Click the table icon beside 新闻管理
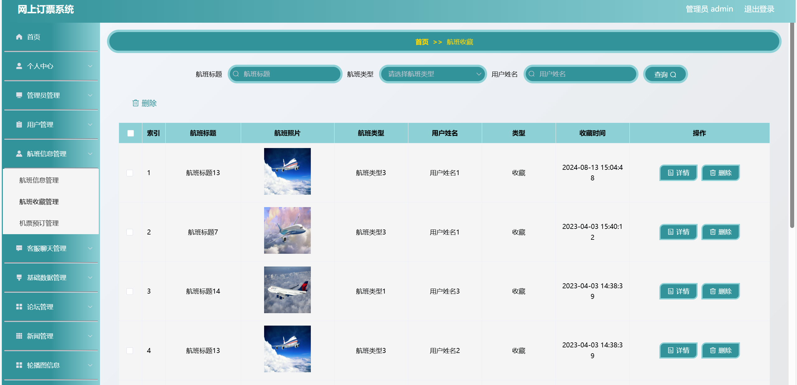This screenshot has height=385, width=797. point(19,336)
